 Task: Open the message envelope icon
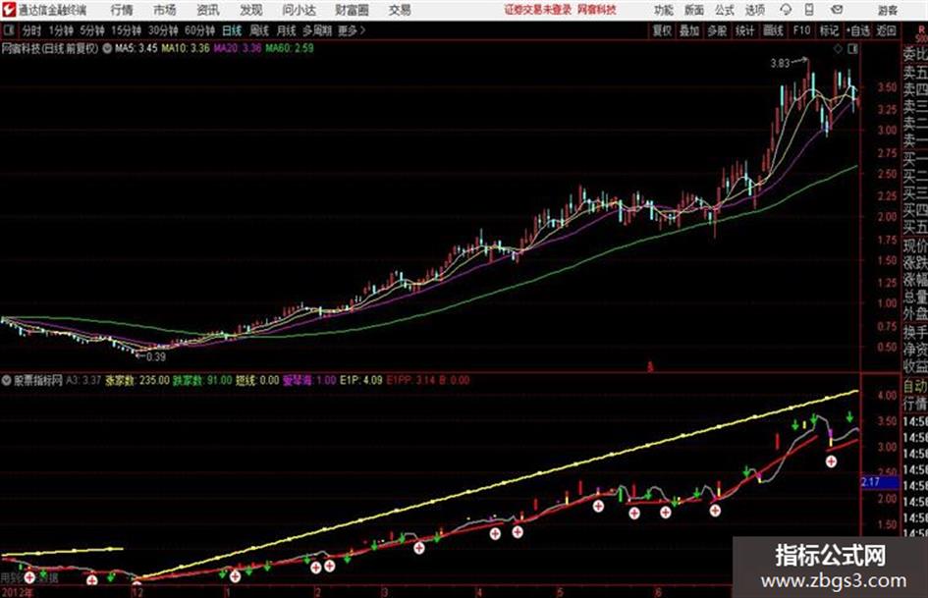[x=837, y=10]
